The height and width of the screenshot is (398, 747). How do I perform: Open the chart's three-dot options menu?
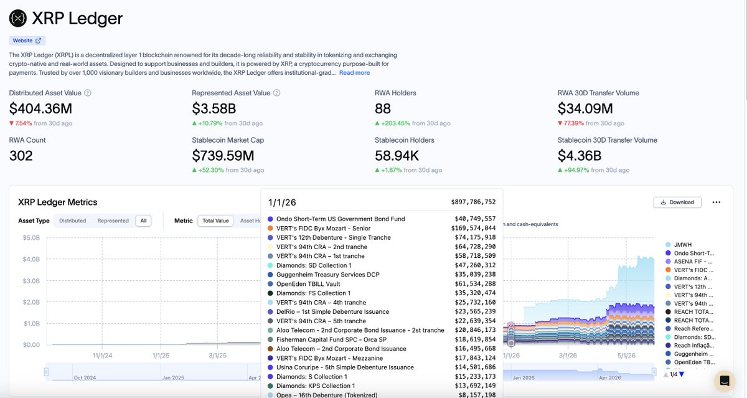pos(716,202)
